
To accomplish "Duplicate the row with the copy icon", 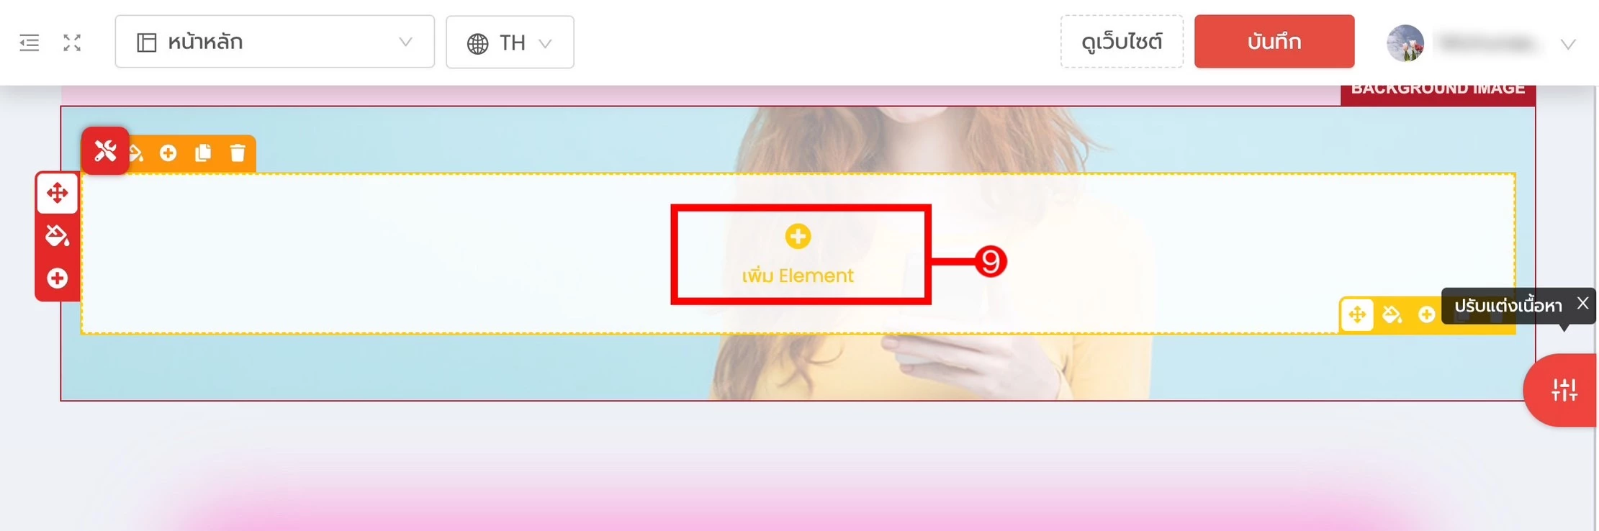I will point(203,153).
